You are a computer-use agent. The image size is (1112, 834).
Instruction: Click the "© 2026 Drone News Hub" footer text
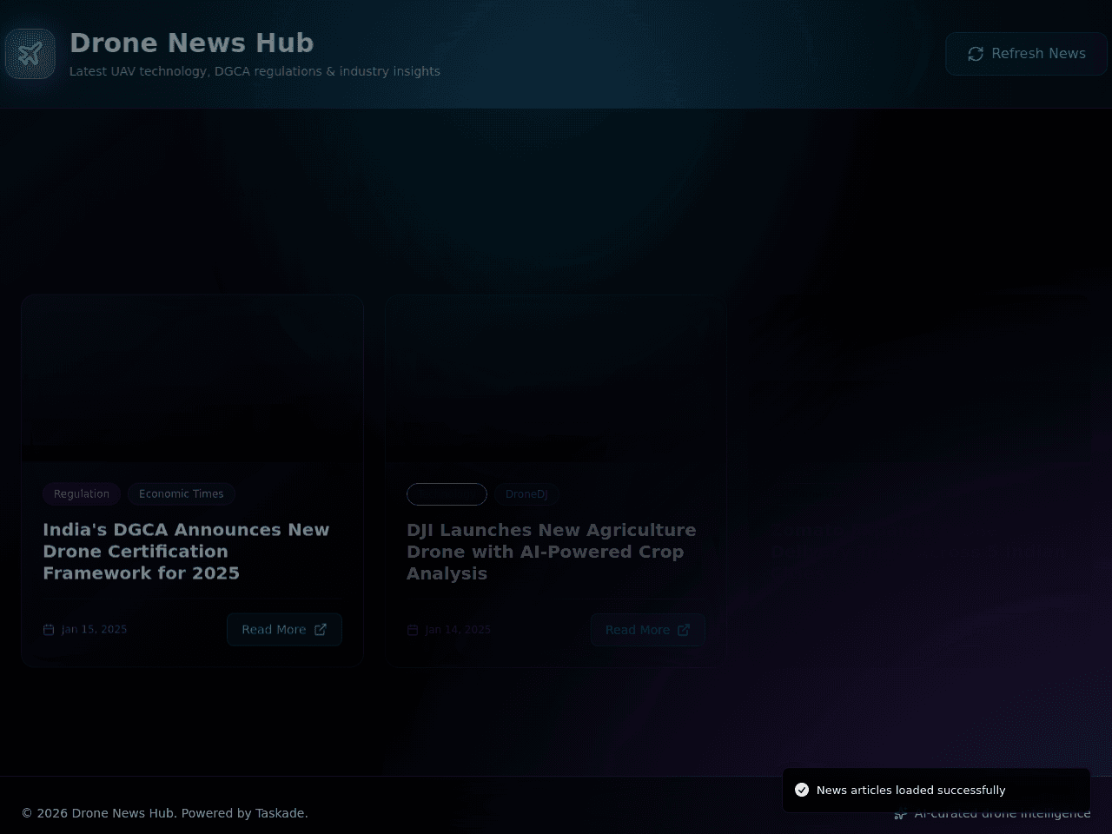(x=165, y=813)
